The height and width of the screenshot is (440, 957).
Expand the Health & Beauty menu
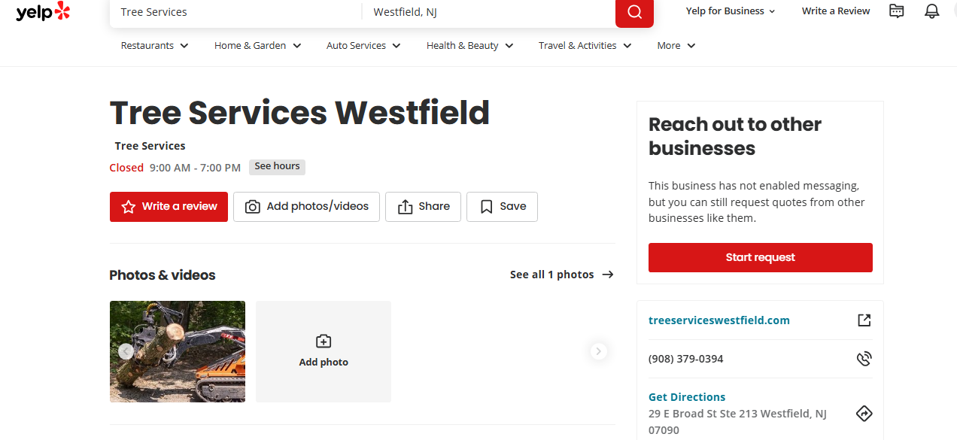tap(470, 46)
